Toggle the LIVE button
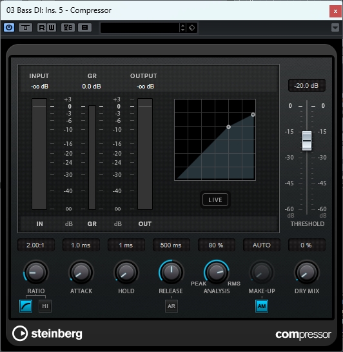Viewport: 343px width, 352px height. 215,200
